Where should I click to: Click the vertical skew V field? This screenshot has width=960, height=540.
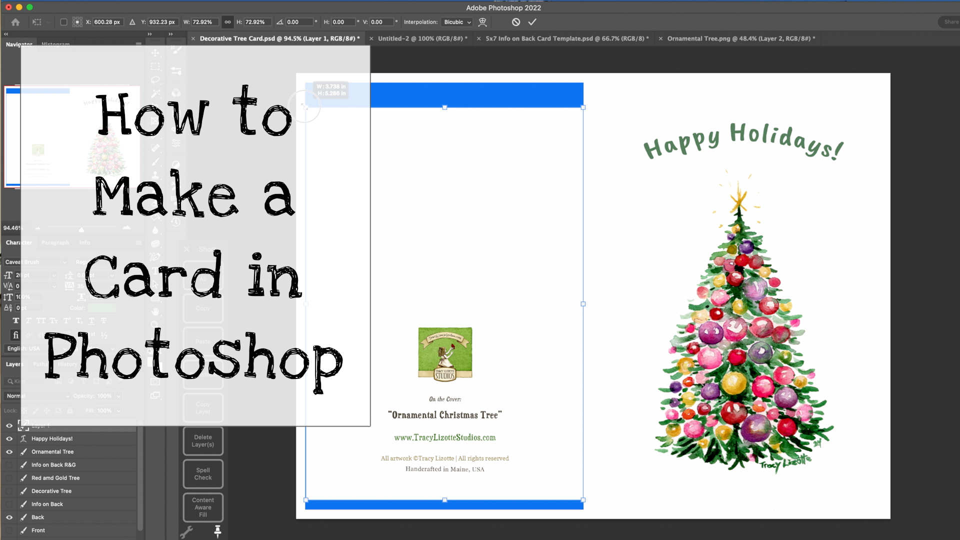coord(381,22)
